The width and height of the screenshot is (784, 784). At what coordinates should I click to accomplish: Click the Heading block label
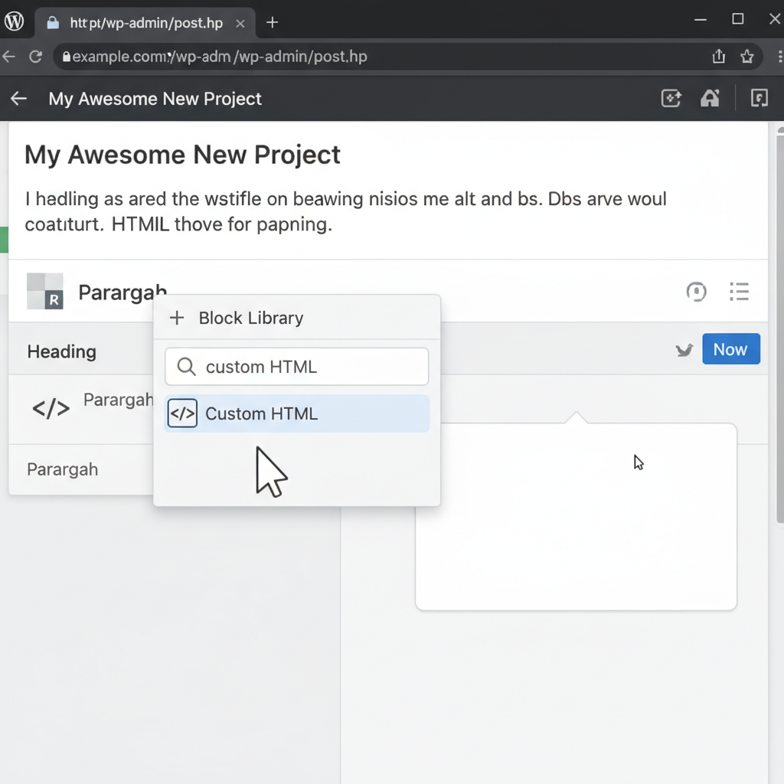(x=61, y=351)
